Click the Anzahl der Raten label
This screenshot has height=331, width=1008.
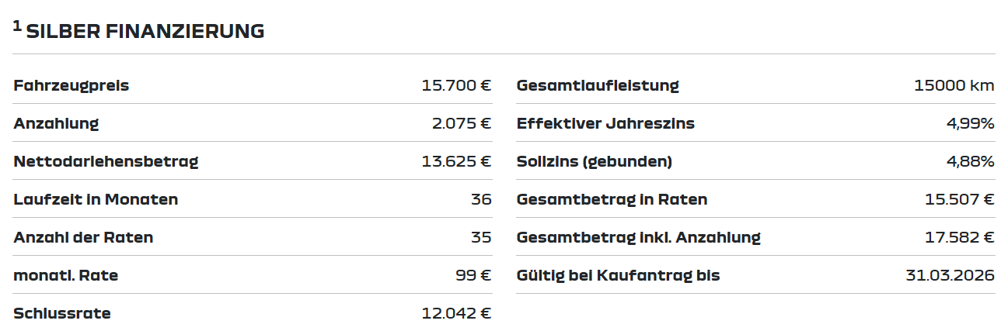point(83,237)
